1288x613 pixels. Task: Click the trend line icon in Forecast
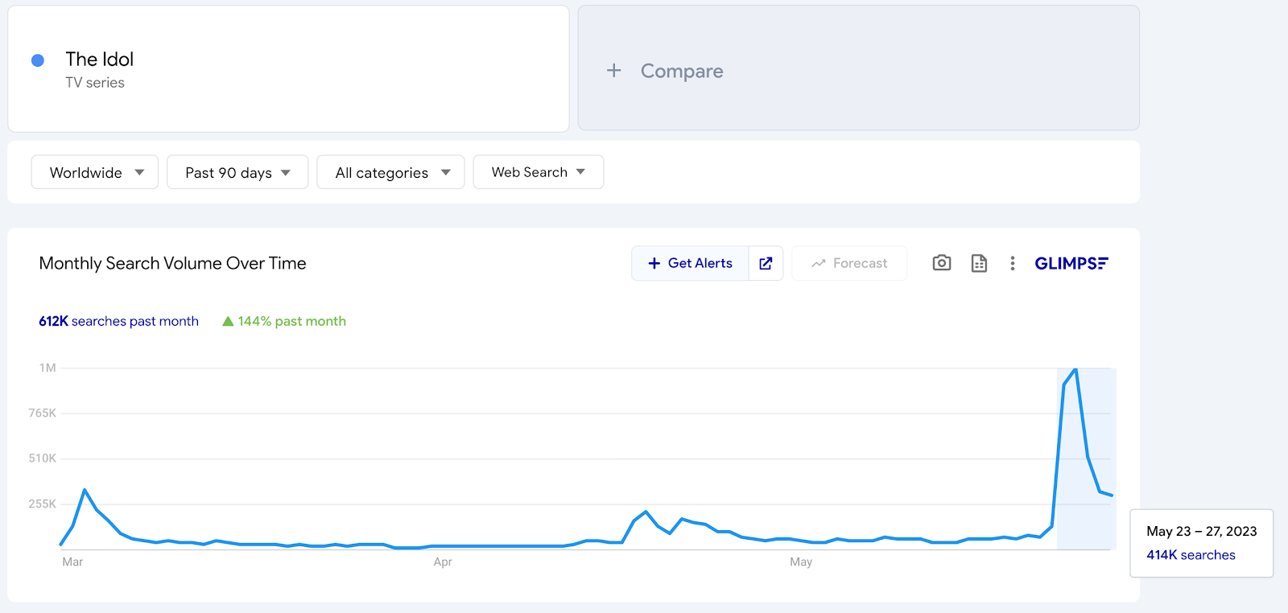tap(819, 263)
